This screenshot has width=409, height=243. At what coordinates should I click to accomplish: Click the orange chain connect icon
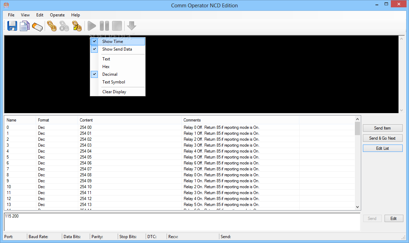pos(52,26)
